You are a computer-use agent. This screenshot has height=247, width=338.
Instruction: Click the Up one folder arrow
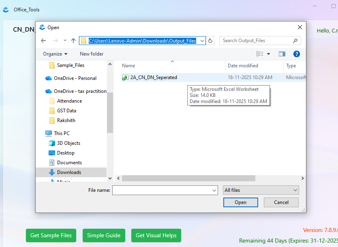(73, 41)
